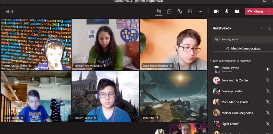Click the Résztvevők panel heading
This screenshot has width=273, height=134.
click(222, 28)
